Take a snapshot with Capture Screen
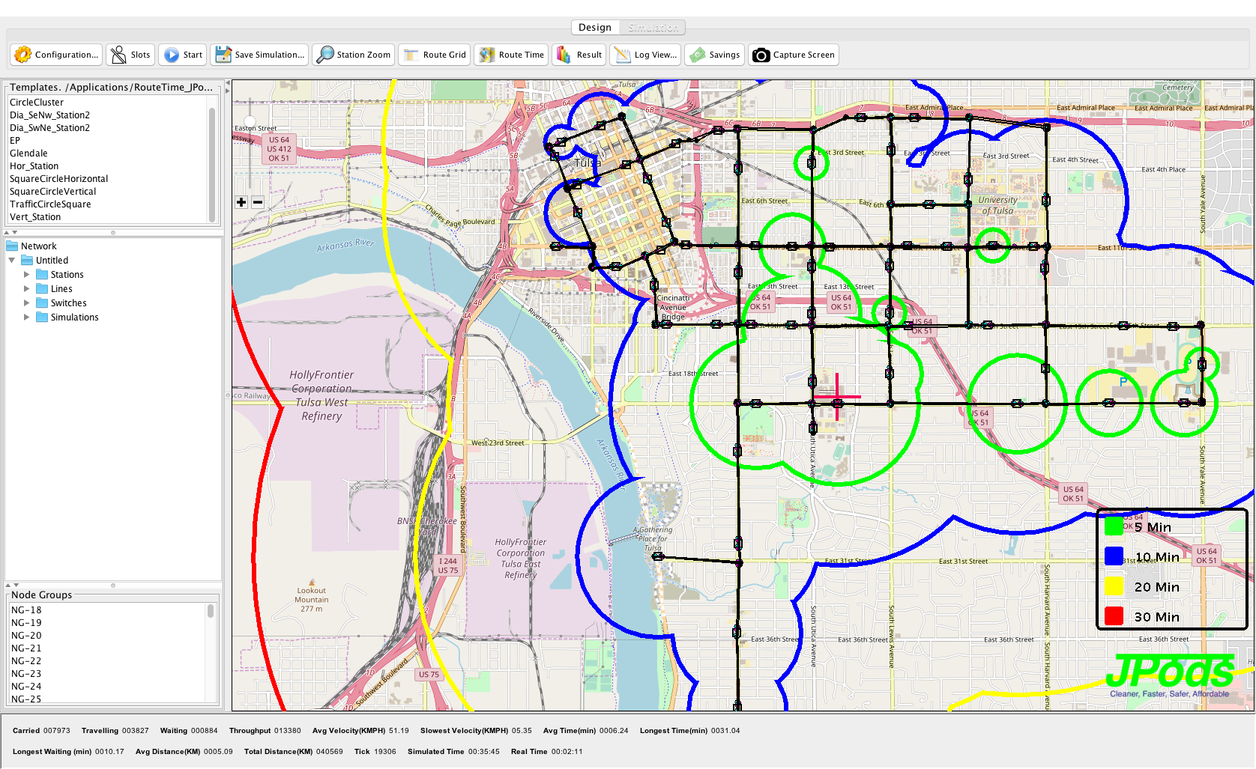 tap(761, 55)
